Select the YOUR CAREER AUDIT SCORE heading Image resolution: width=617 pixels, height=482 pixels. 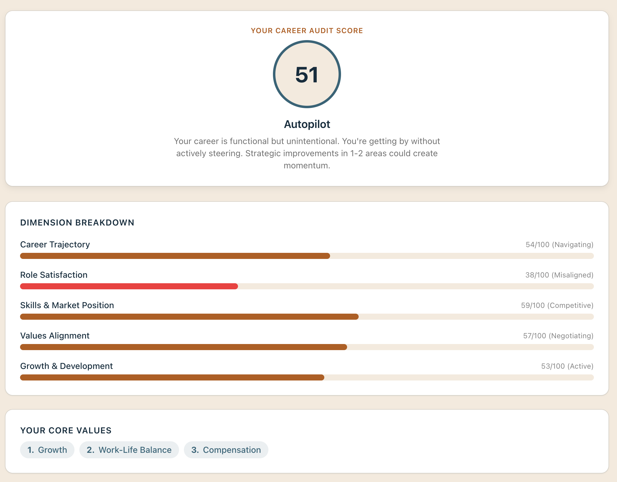click(307, 30)
